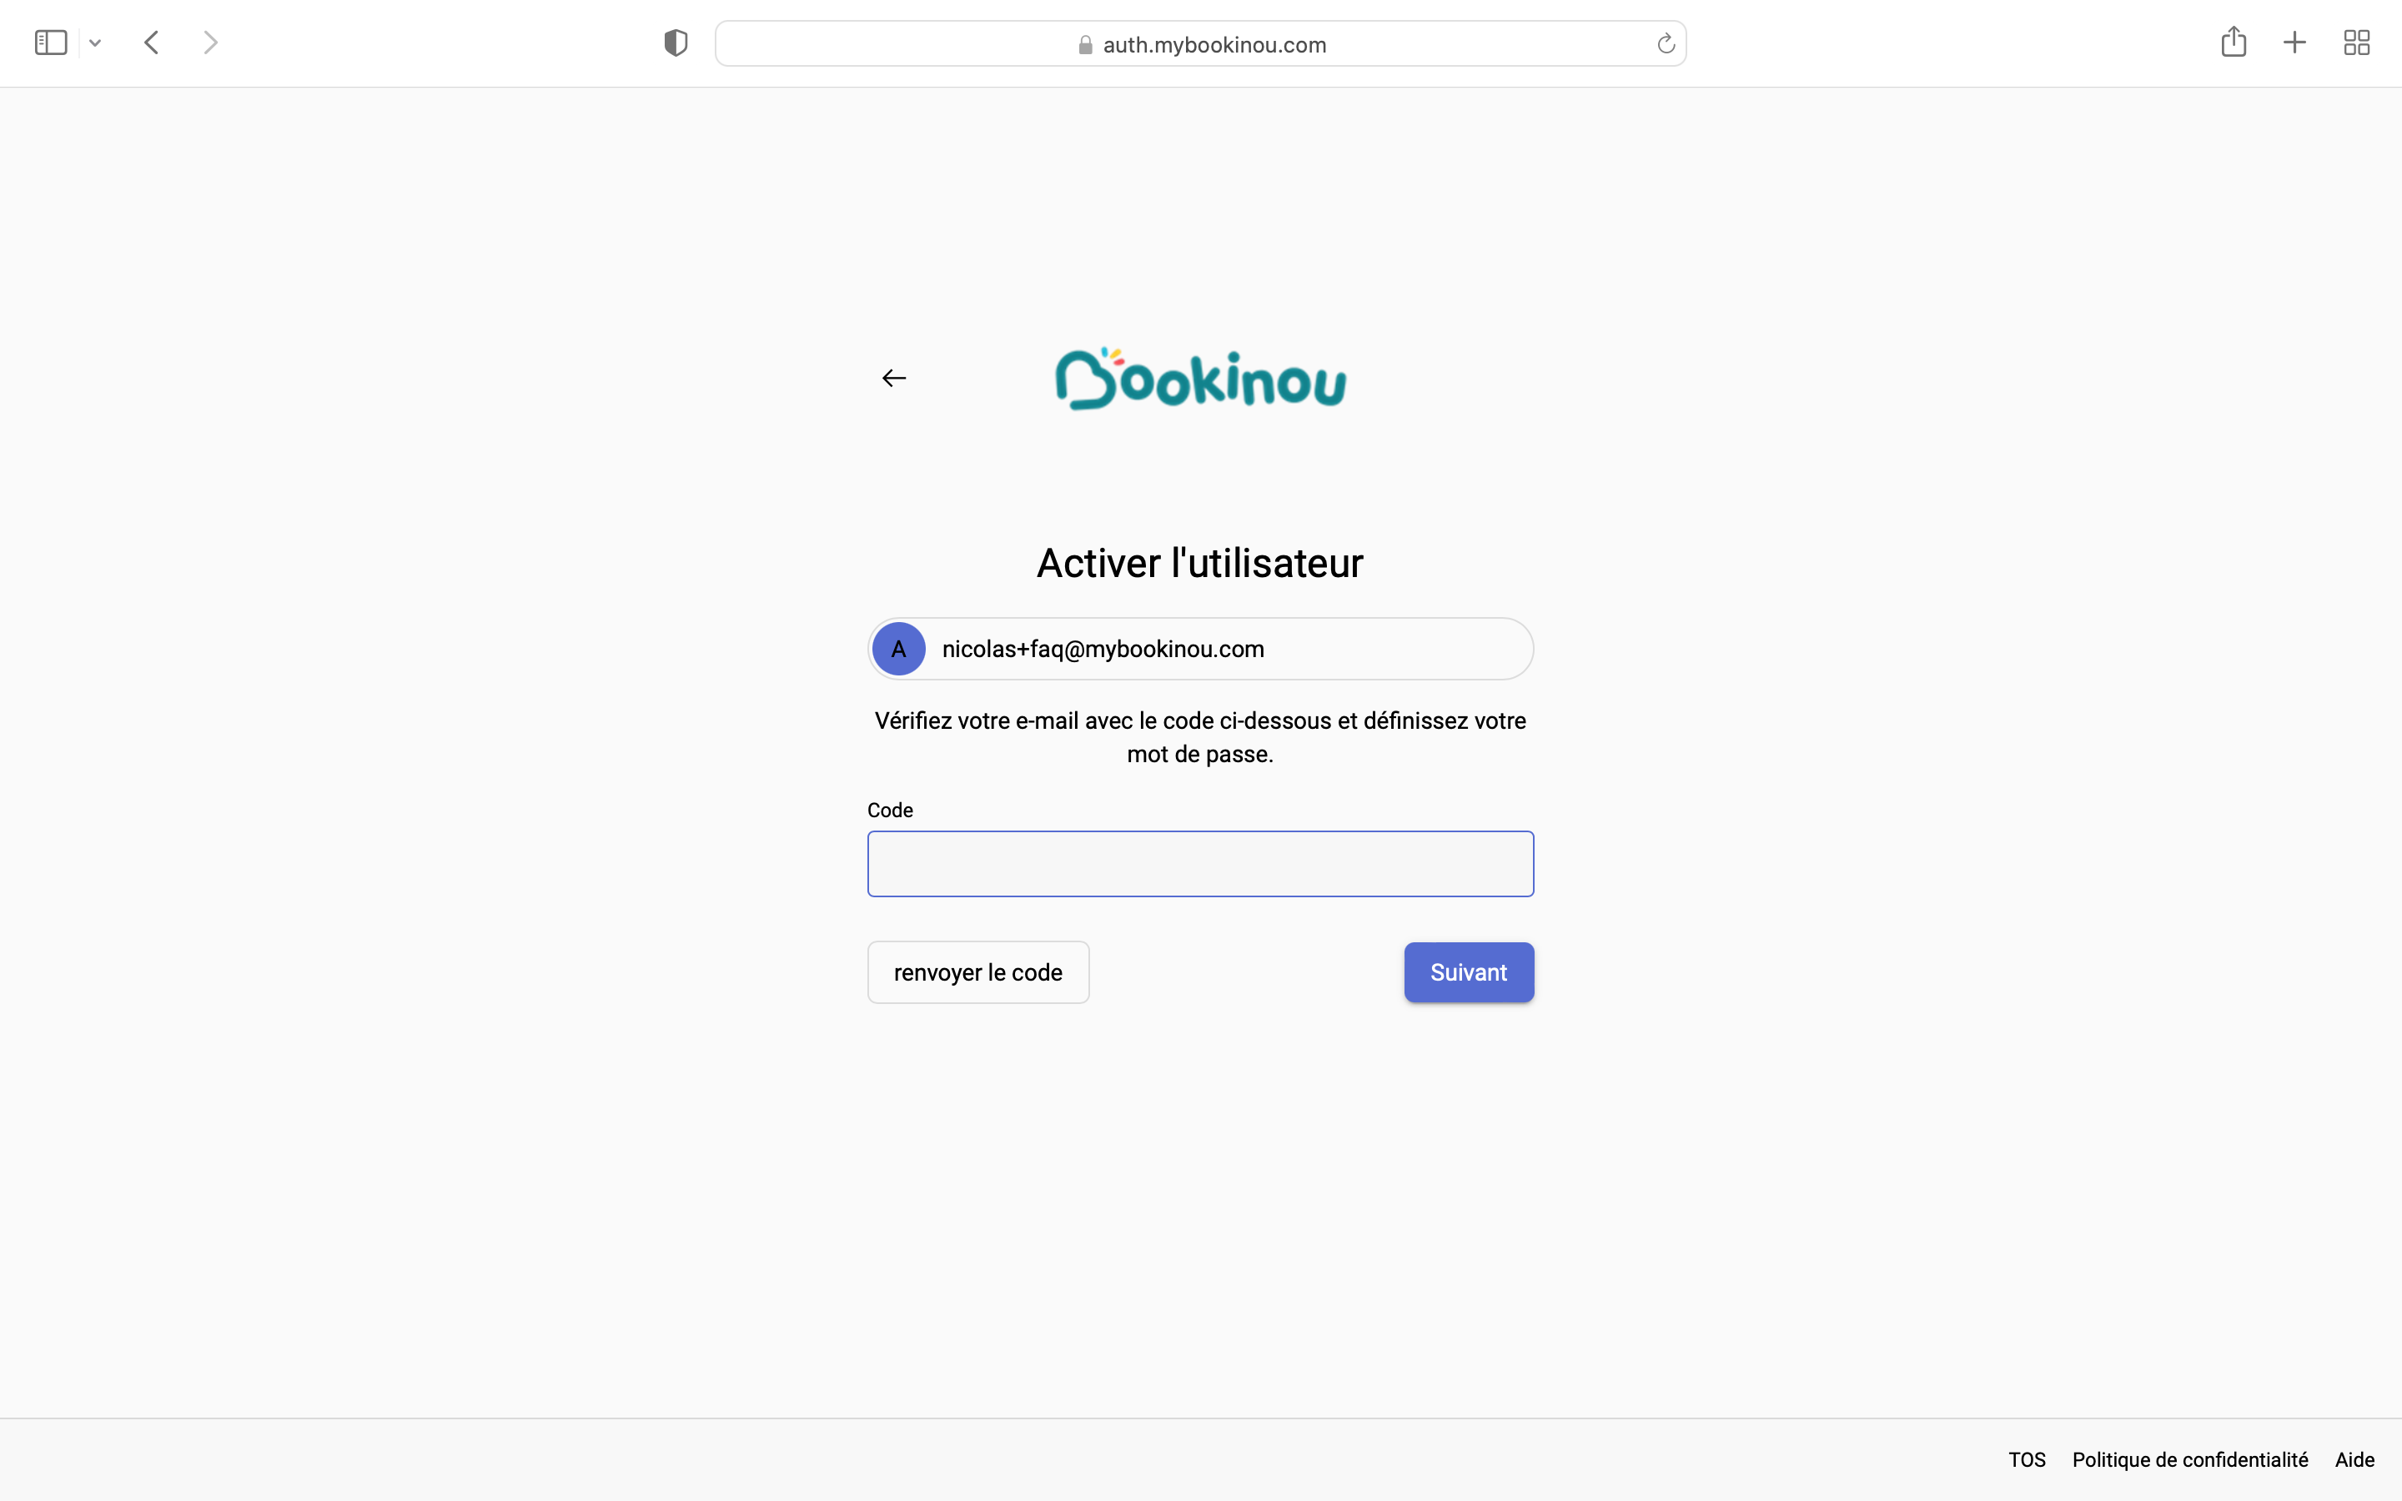This screenshot has height=1501, width=2402.
Task: Open the privacy report shield icon
Action: click(676, 43)
